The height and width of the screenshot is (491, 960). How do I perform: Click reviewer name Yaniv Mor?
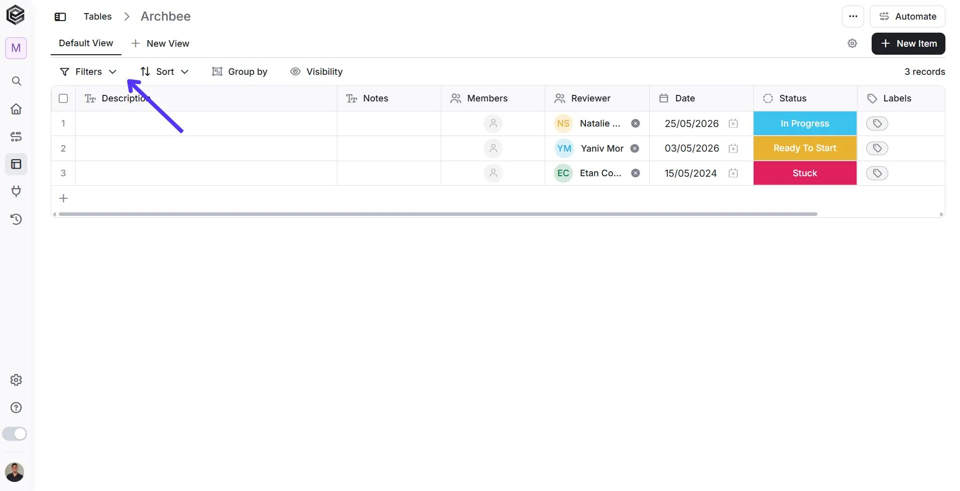tap(602, 148)
